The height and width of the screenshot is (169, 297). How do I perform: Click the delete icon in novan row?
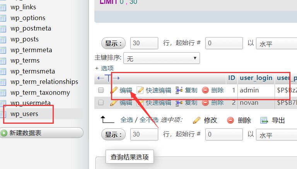tap(205, 103)
